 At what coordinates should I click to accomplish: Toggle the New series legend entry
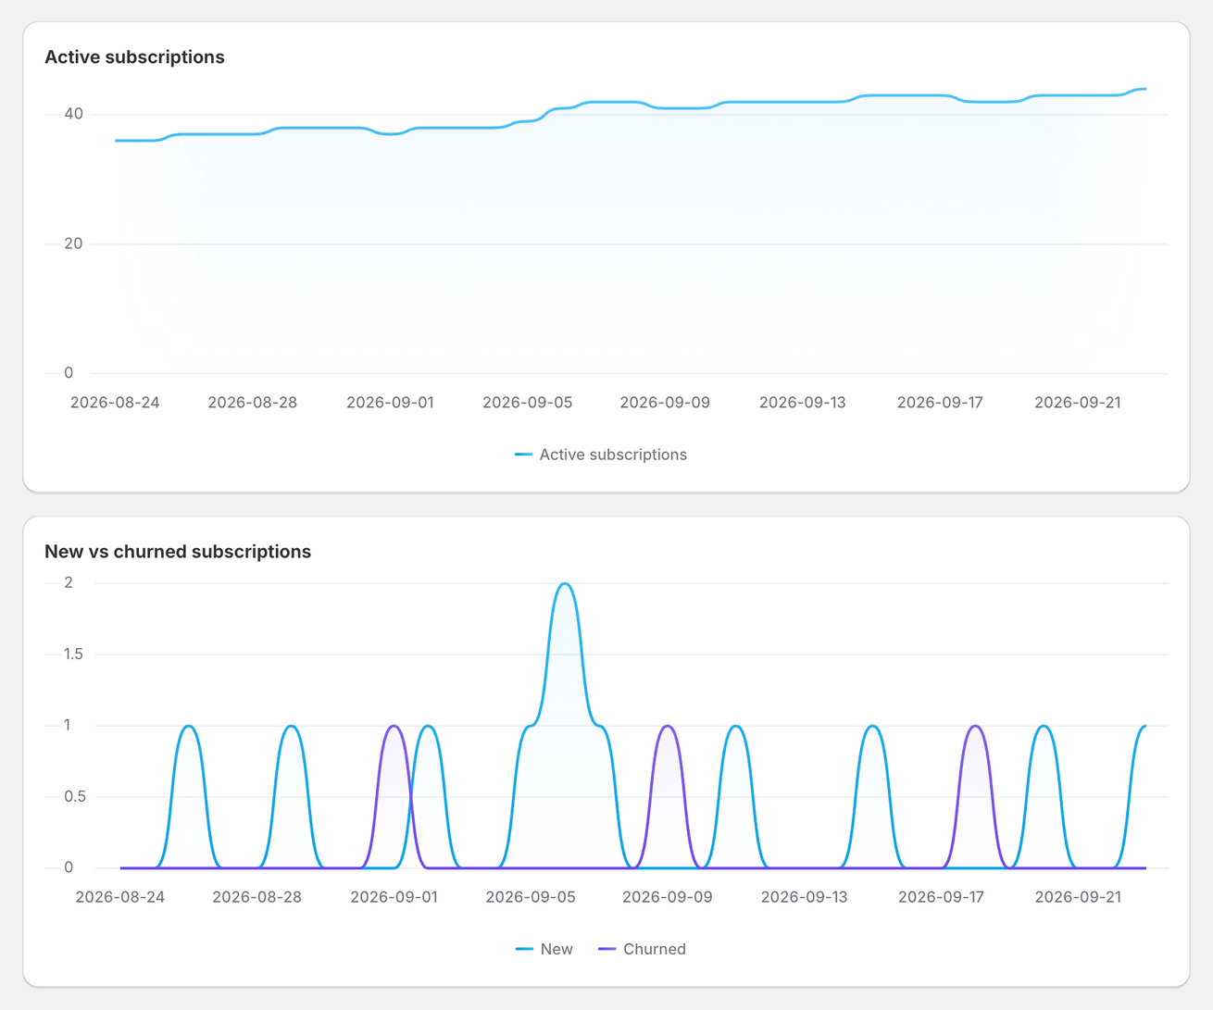click(544, 949)
